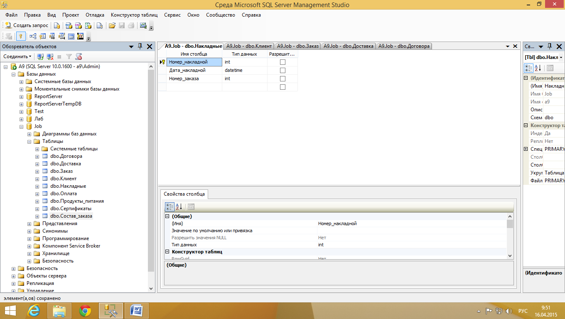Open the active documents list arrow beside the tabs
The width and height of the screenshot is (565, 319).
[508, 47]
